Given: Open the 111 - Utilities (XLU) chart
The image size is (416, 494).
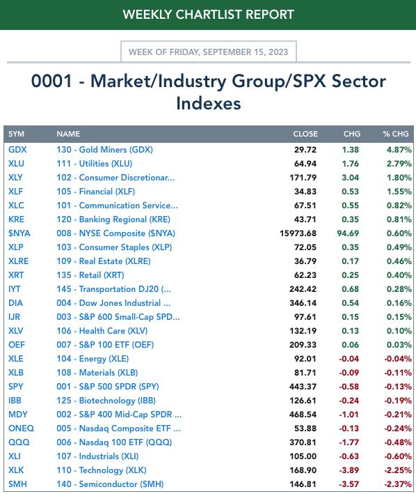Looking at the screenshot, I should click(95, 164).
